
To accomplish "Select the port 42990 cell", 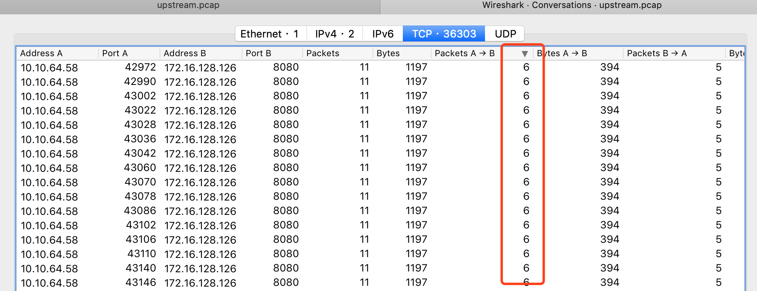I will click(140, 82).
